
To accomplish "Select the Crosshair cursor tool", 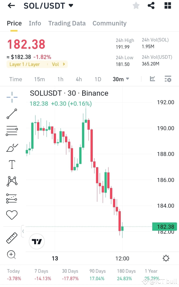I will (x=12, y=97).
